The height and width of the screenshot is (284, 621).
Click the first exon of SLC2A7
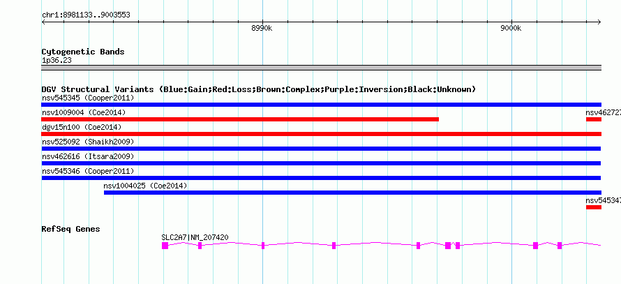point(165,246)
